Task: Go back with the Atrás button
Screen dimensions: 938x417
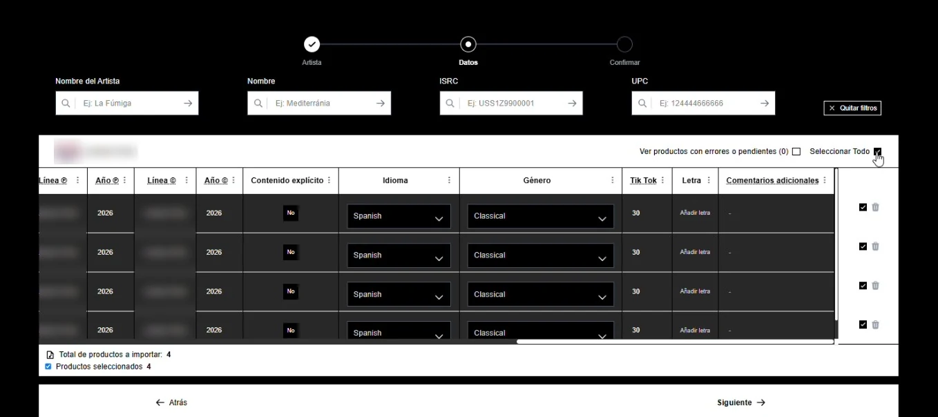Action: (171, 403)
